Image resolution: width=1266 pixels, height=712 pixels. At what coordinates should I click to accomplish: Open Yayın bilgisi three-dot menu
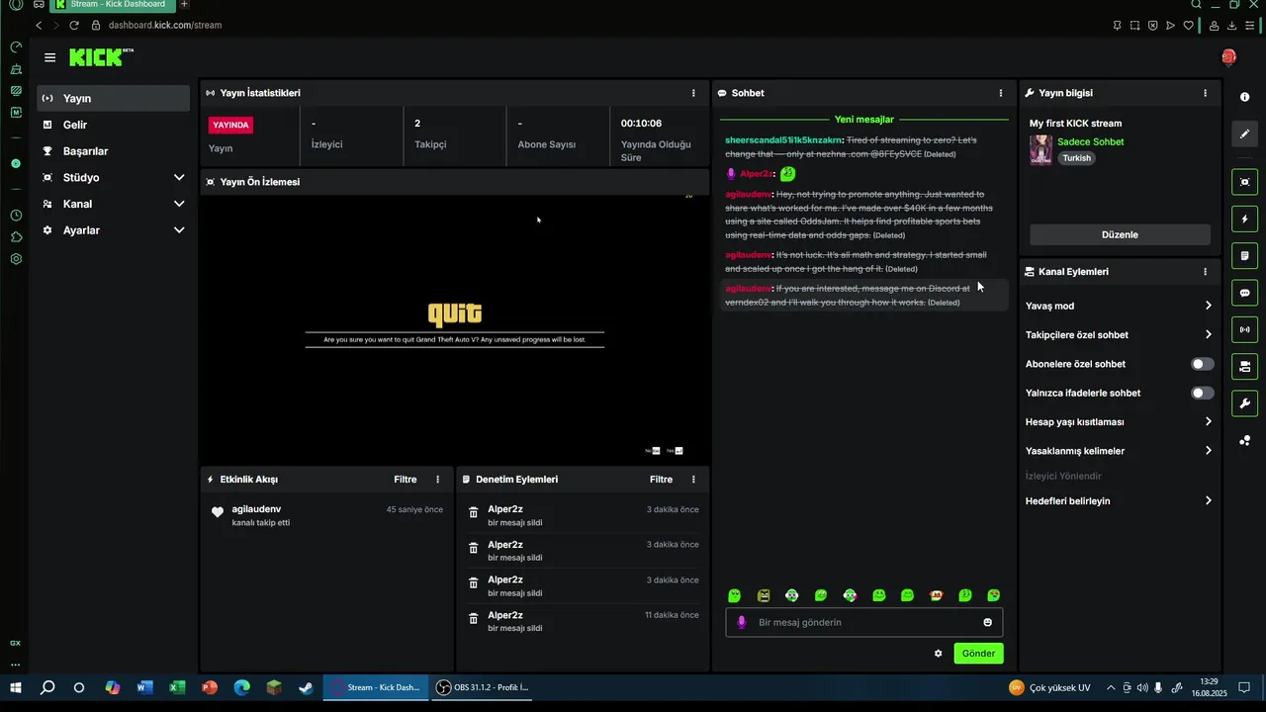click(1205, 93)
